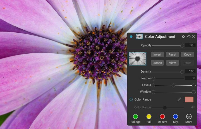Click the Feather slider handle

(154, 79)
